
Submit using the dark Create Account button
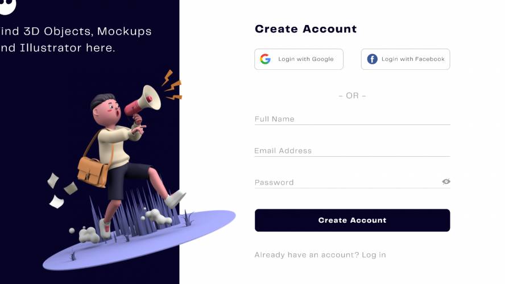[352, 220]
